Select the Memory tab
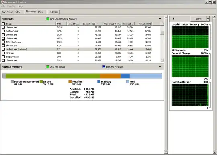The image size is (217, 155). (x=31, y=12)
